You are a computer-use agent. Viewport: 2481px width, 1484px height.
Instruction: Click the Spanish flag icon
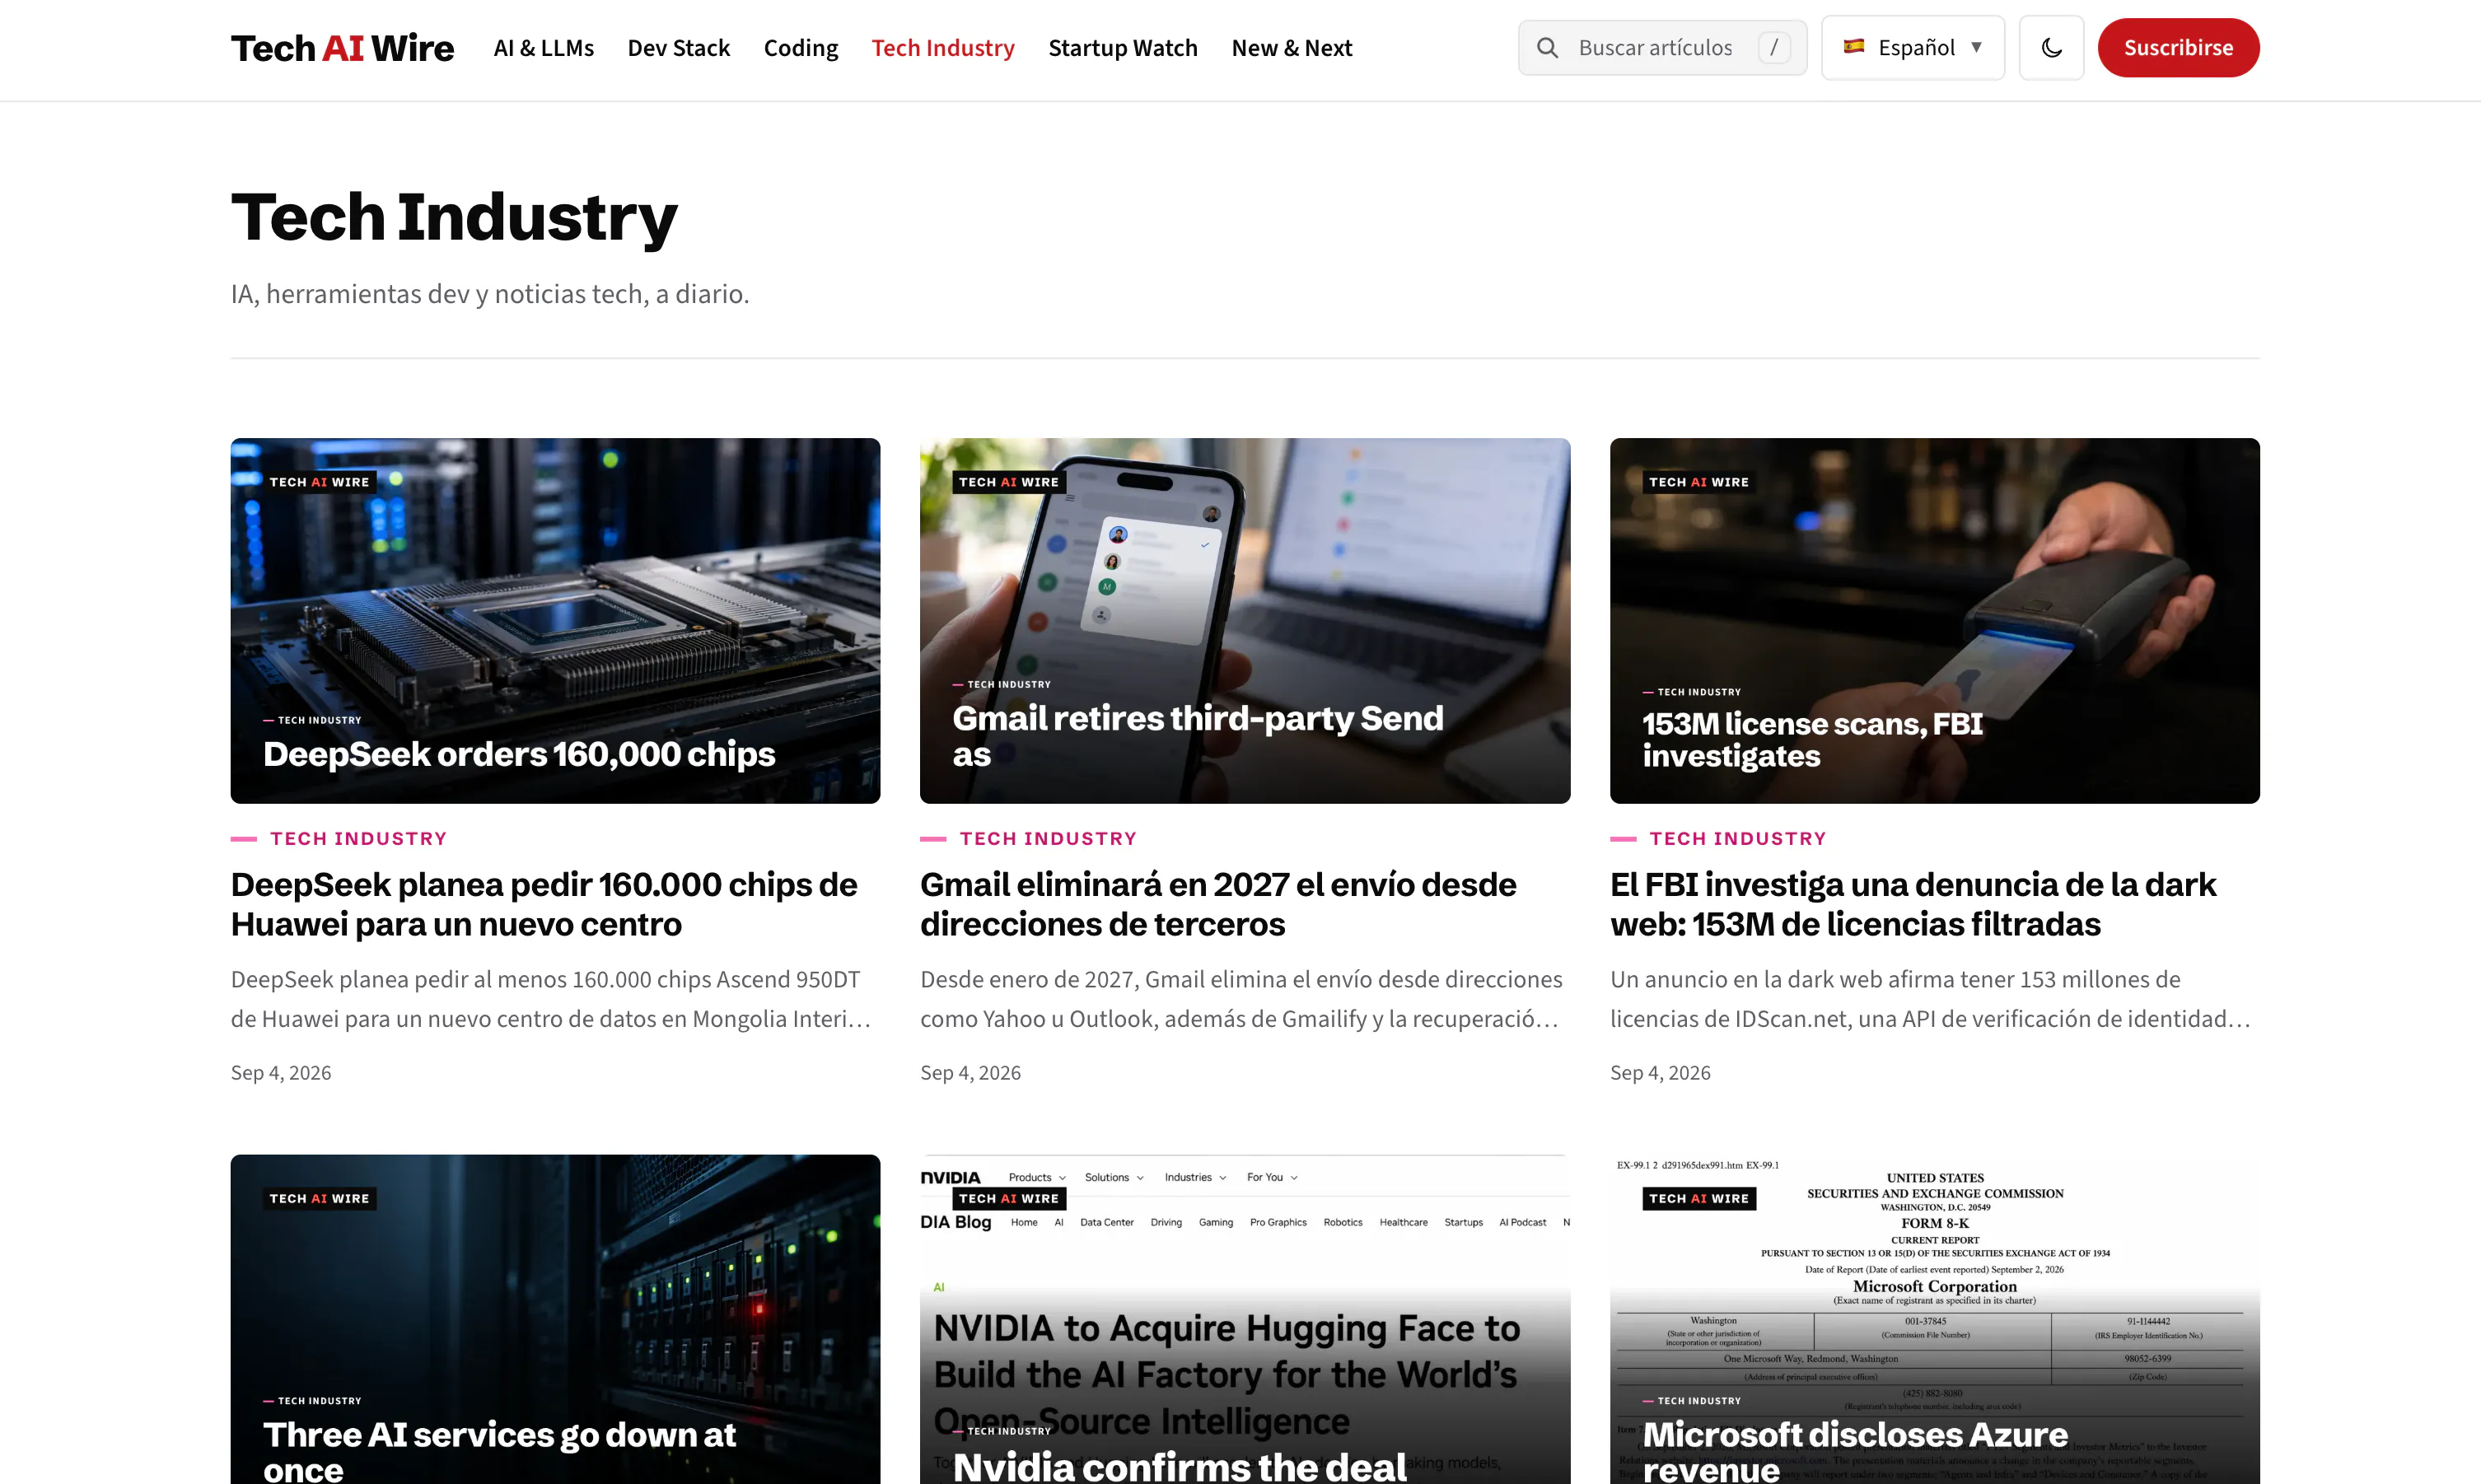point(1854,46)
